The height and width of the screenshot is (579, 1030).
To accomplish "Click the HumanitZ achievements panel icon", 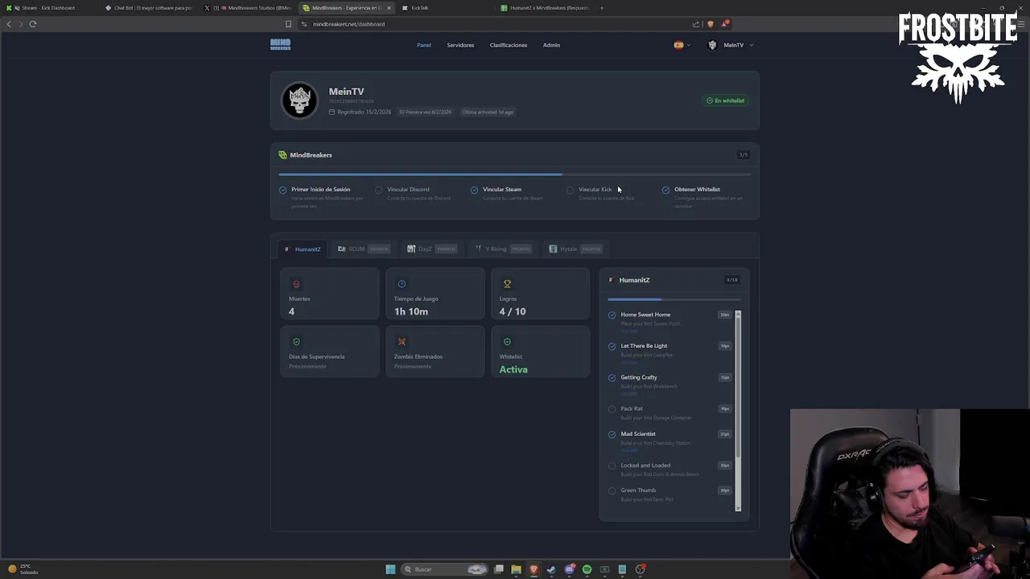I will [x=611, y=280].
